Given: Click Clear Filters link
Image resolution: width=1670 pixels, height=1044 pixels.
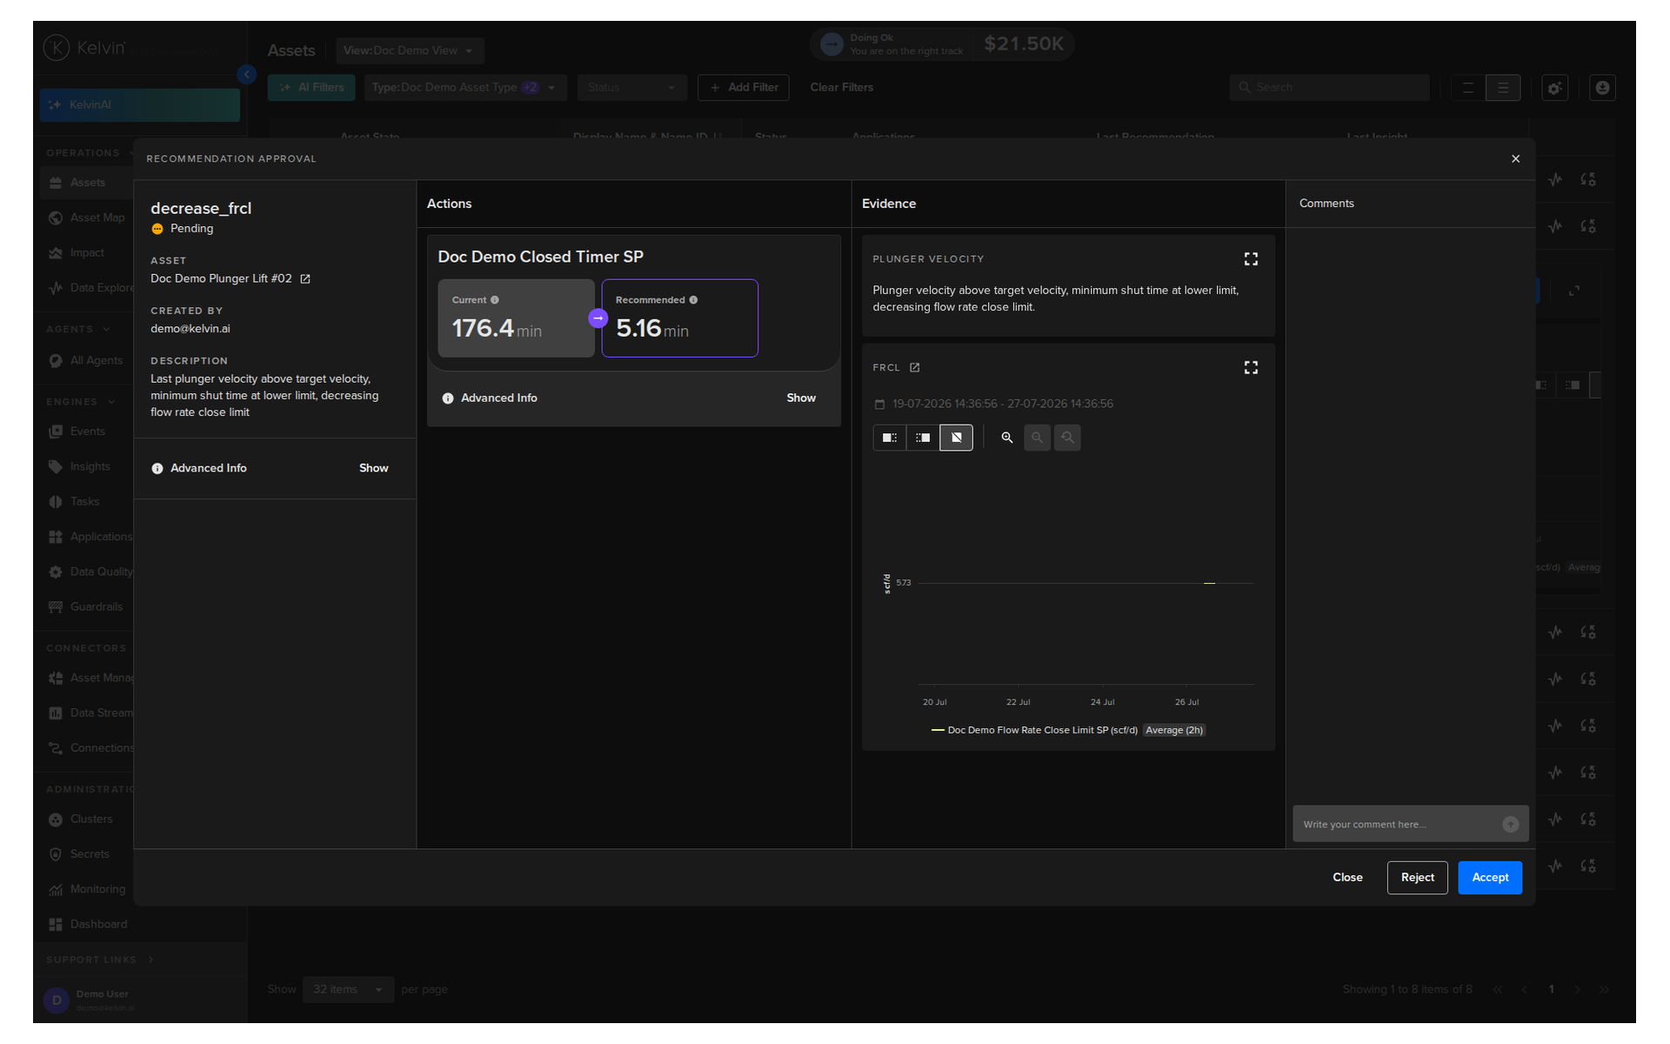Looking at the screenshot, I should pyautogui.click(x=842, y=87).
